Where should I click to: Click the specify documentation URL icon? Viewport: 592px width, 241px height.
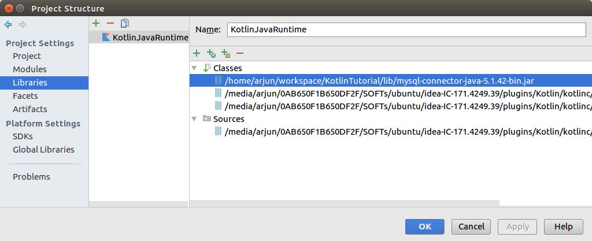[x=211, y=54]
